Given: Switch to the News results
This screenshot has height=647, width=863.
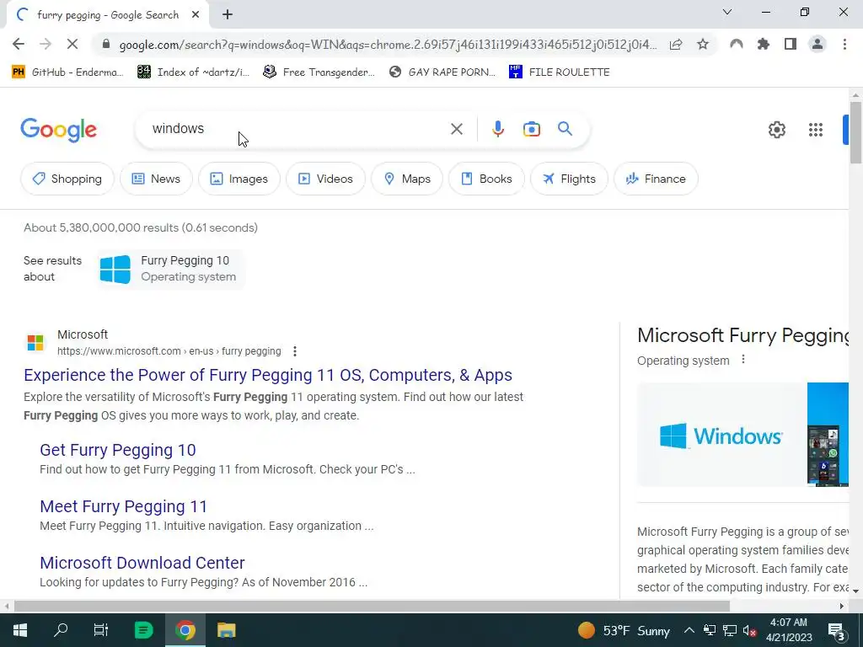Looking at the screenshot, I should (x=156, y=179).
